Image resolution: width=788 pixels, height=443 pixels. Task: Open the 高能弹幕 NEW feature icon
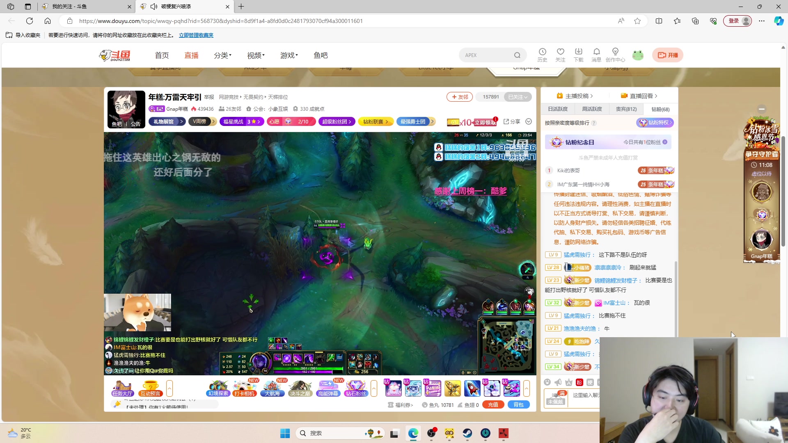click(x=328, y=388)
